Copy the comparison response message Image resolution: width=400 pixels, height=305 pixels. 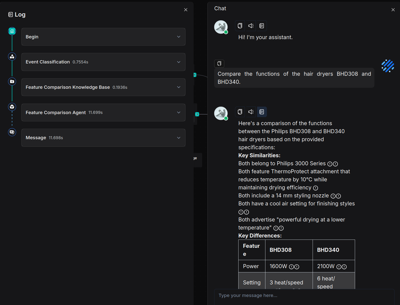[x=240, y=112]
